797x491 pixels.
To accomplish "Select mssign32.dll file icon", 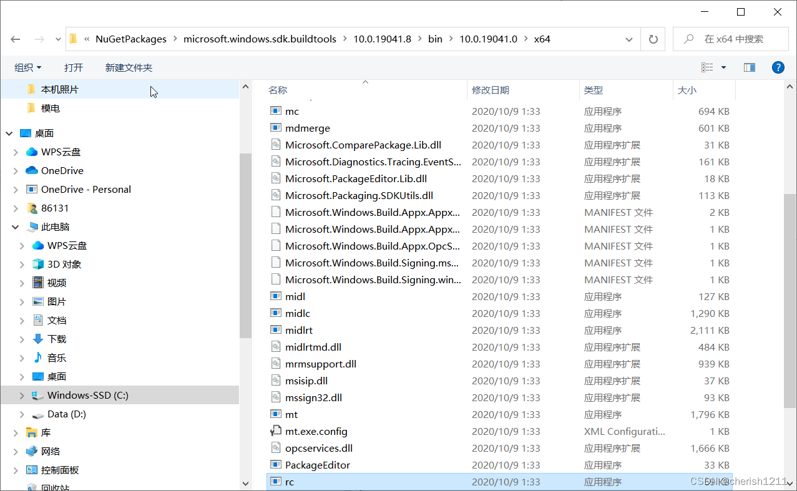I will pyautogui.click(x=276, y=397).
